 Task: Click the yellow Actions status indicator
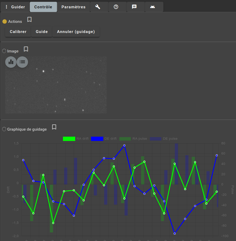(x=5, y=22)
